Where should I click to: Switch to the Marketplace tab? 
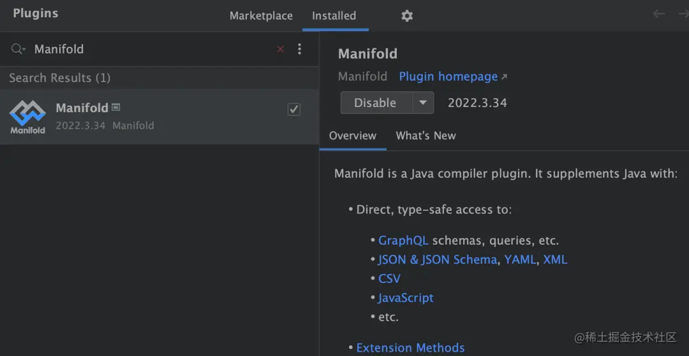pos(261,16)
